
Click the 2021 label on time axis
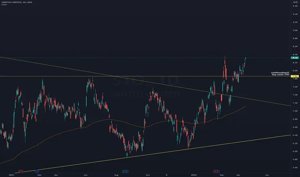click(x=12, y=175)
